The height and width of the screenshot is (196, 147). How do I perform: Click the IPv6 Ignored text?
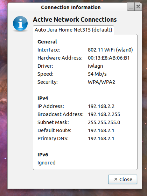click(x=47, y=163)
